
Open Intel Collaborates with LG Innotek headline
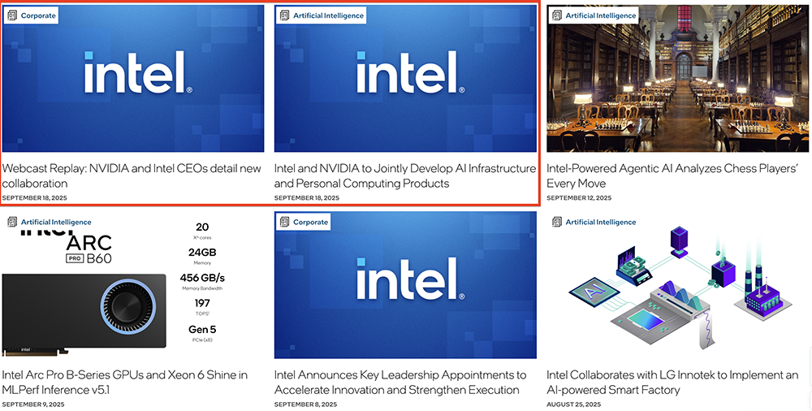click(x=672, y=382)
